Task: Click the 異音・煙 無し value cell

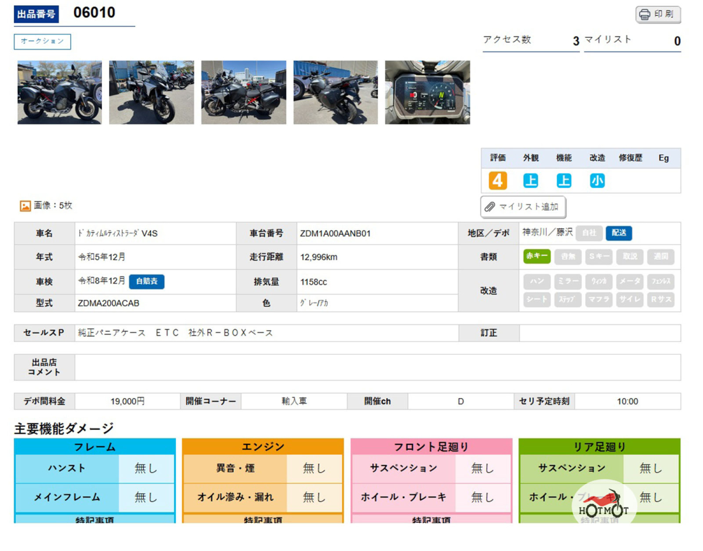Action: point(315,468)
